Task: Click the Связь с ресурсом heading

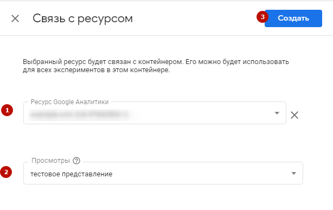Action: [x=82, y=18]
